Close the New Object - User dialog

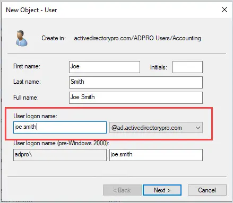(x=225, y=10)
